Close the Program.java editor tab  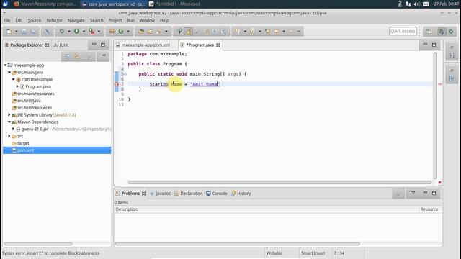tap(218, 45)
